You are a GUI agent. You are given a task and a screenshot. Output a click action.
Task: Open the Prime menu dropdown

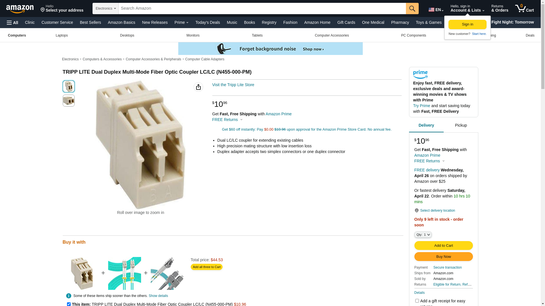181,22
